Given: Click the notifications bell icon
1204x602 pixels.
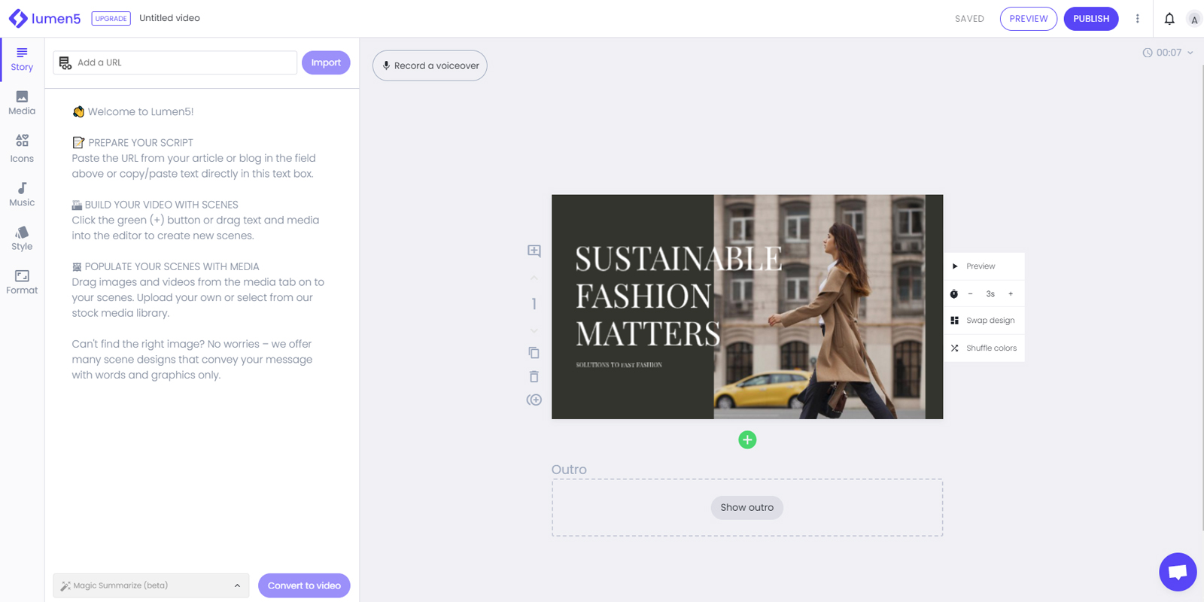Looking at the screenshot, I should point(1169,19).
